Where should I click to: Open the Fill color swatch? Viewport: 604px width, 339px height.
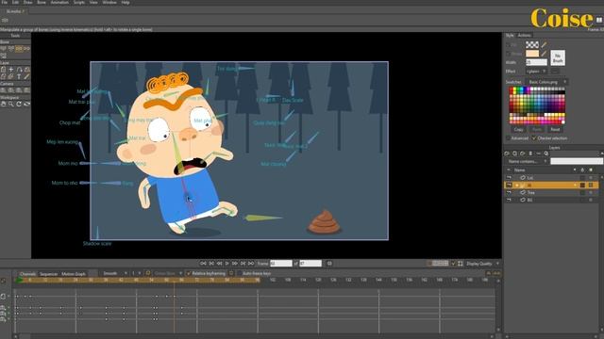click(532, 45)
